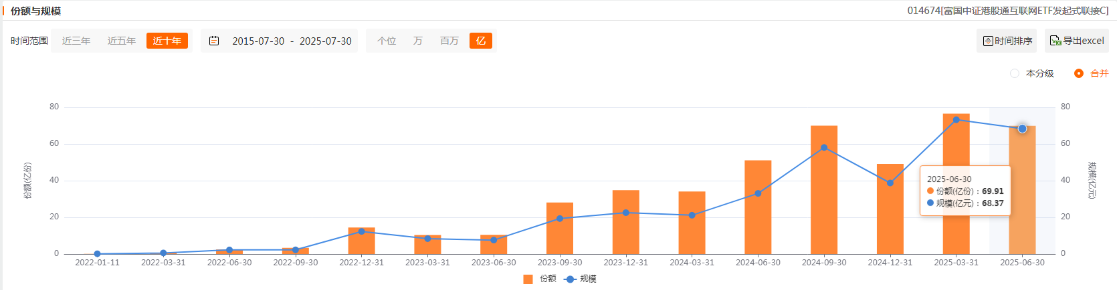The width and height of the screenshot is (1117, 290).
Task: Click the highlighted 2025-06-30 bar
Action: (x=1022, y=190)
